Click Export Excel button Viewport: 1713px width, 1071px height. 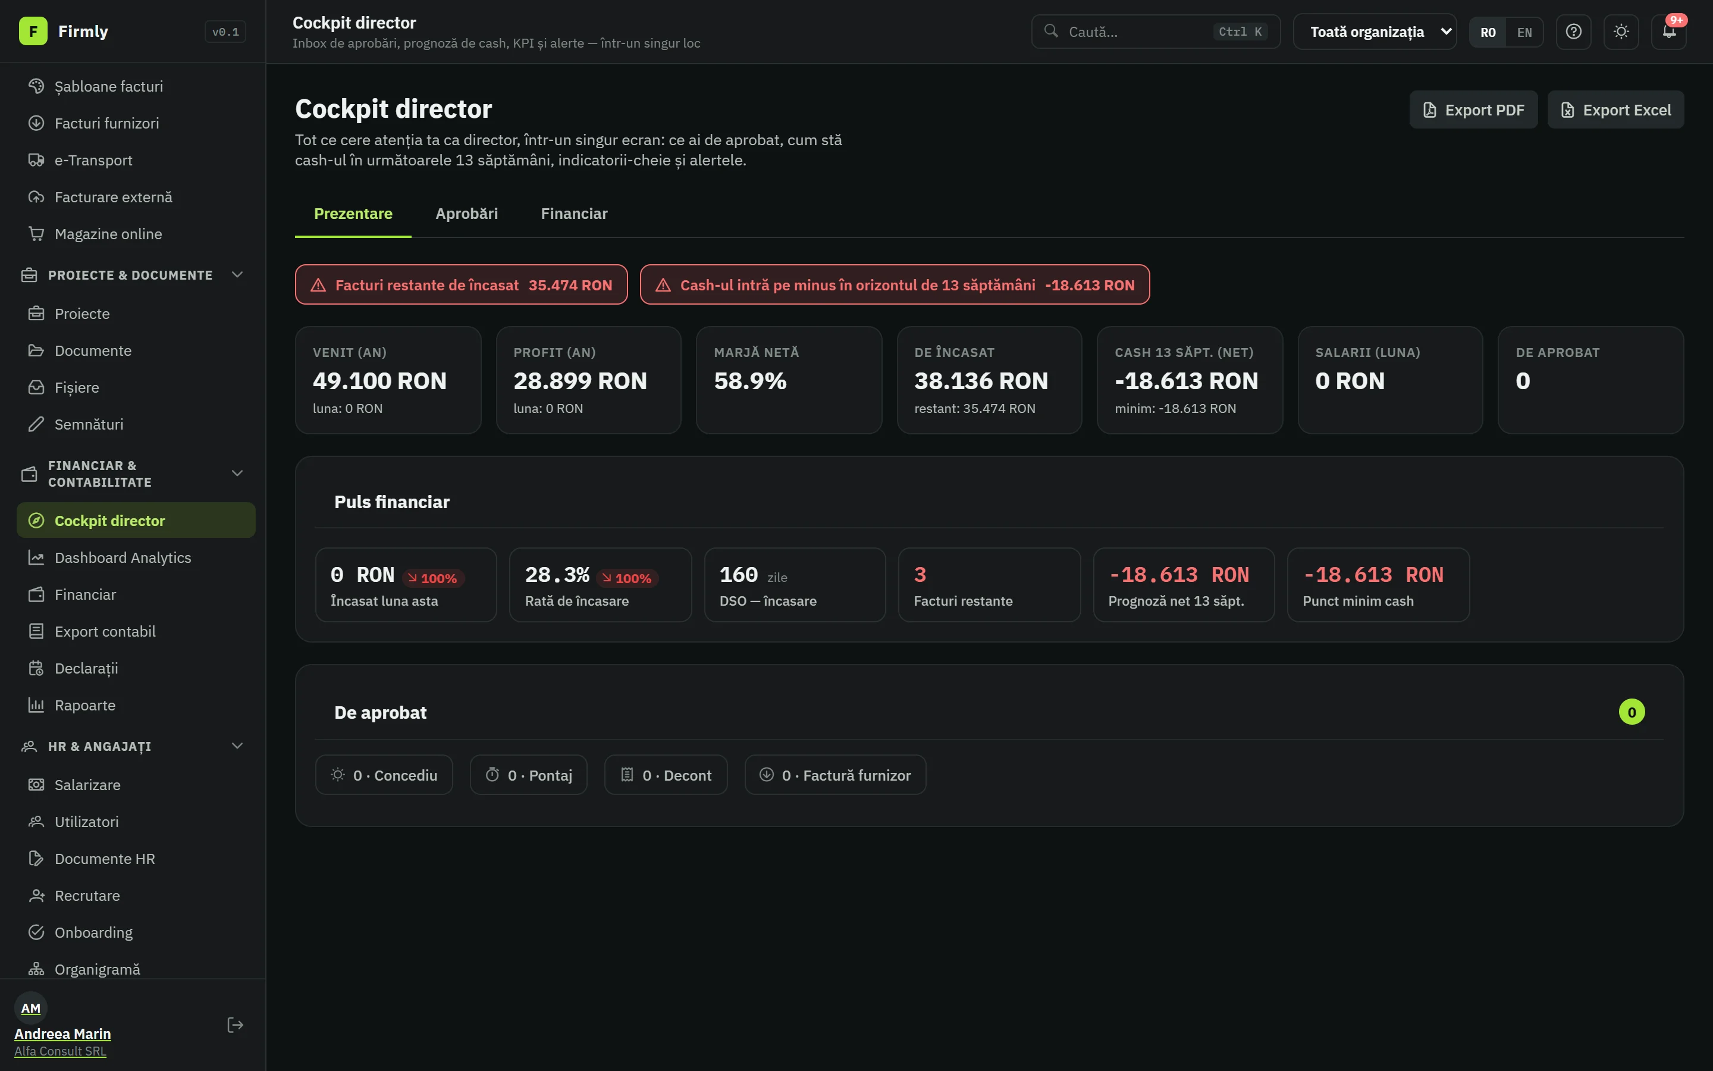(x=1615, y=110)
